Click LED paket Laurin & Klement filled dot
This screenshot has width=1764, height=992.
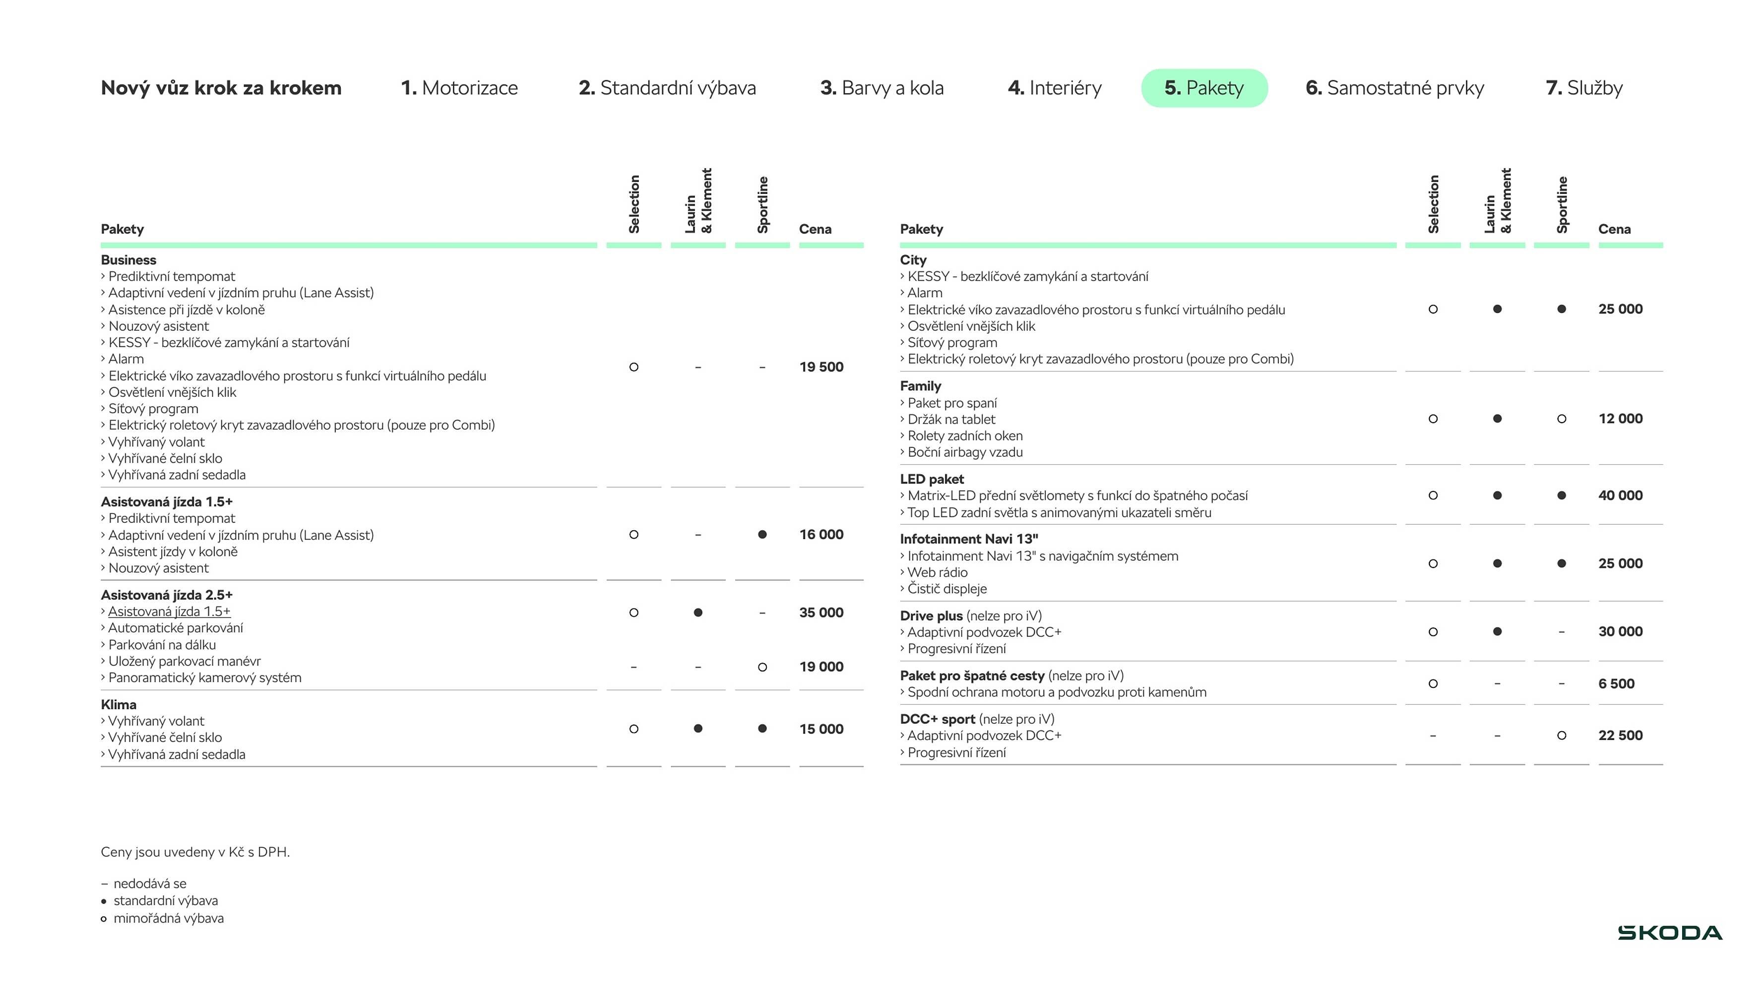point(1497,495)
